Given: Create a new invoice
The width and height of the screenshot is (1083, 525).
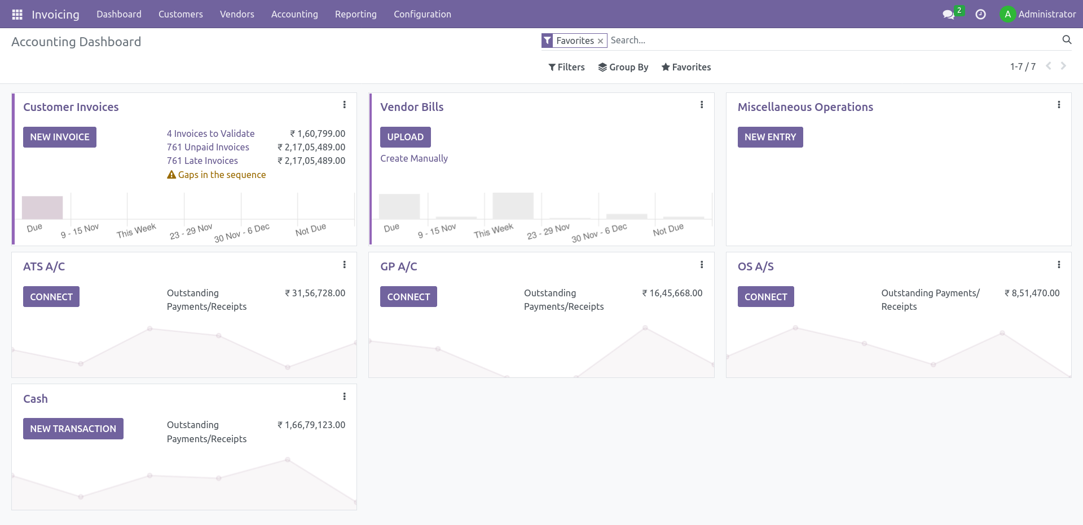Looking at the screenshot, I should click(59, 137).
